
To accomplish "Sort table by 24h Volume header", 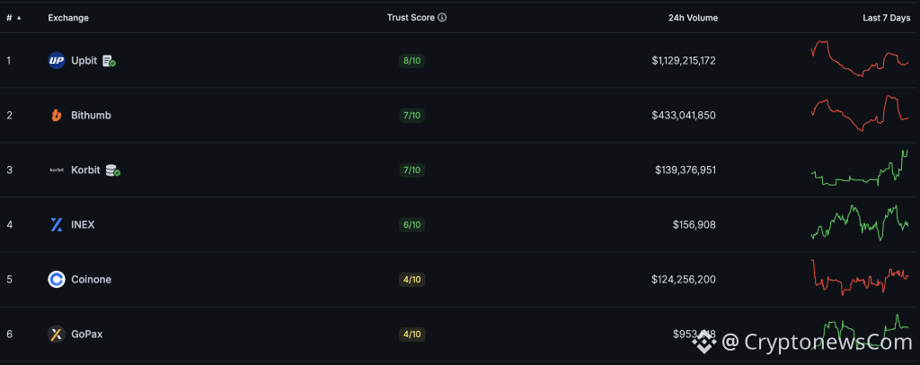I will coord(693,18).
